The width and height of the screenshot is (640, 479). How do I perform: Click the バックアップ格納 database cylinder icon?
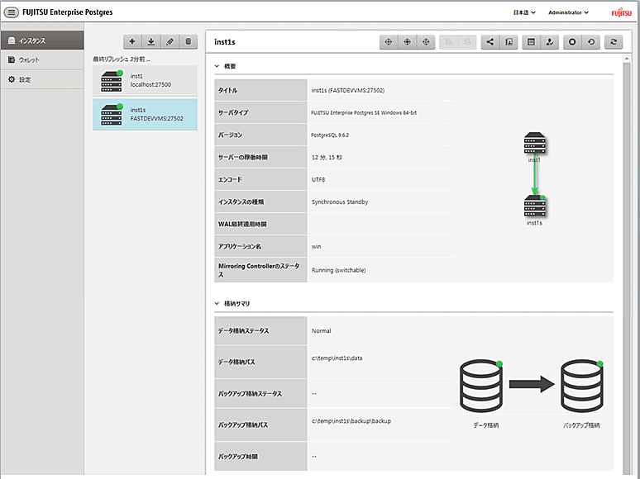tap(581, 386)
